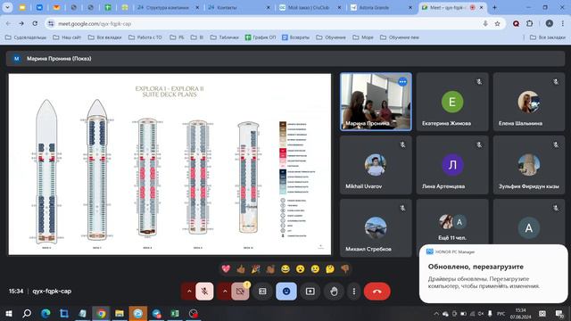Screen dimensions: 571x321
Task: Open Excel from the taskbar
Action: pos(175,313)
